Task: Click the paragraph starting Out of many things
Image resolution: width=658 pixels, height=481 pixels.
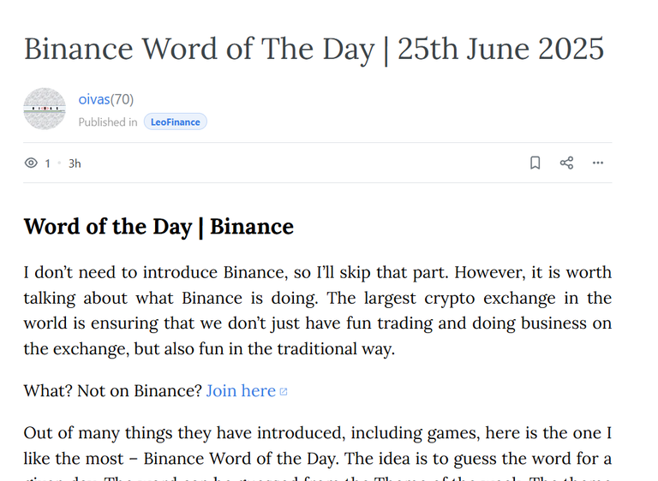Action: coord(318,452)
